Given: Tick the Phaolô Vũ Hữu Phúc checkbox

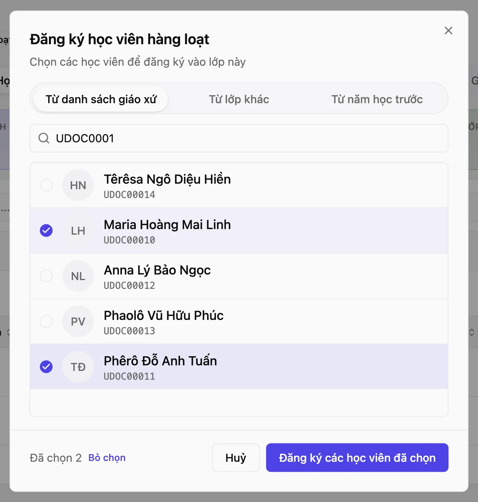Looking at the screenshot, I should pos(46,321).
